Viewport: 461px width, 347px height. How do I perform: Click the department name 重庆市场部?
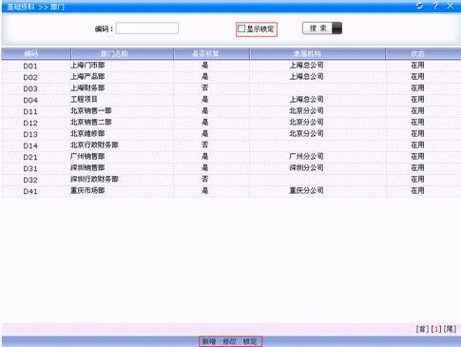87,191
